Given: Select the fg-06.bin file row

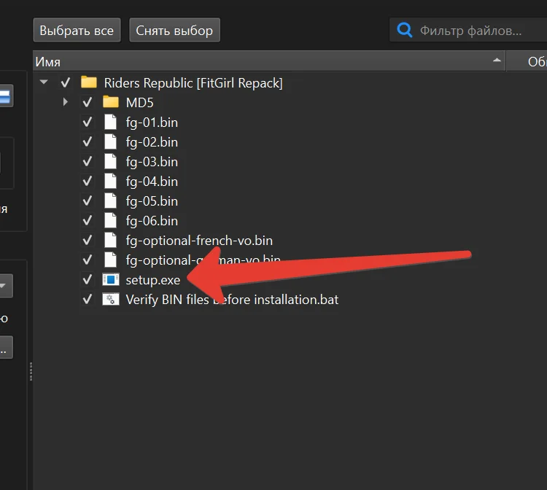Looking at the screenshot, I should [152, 220].
